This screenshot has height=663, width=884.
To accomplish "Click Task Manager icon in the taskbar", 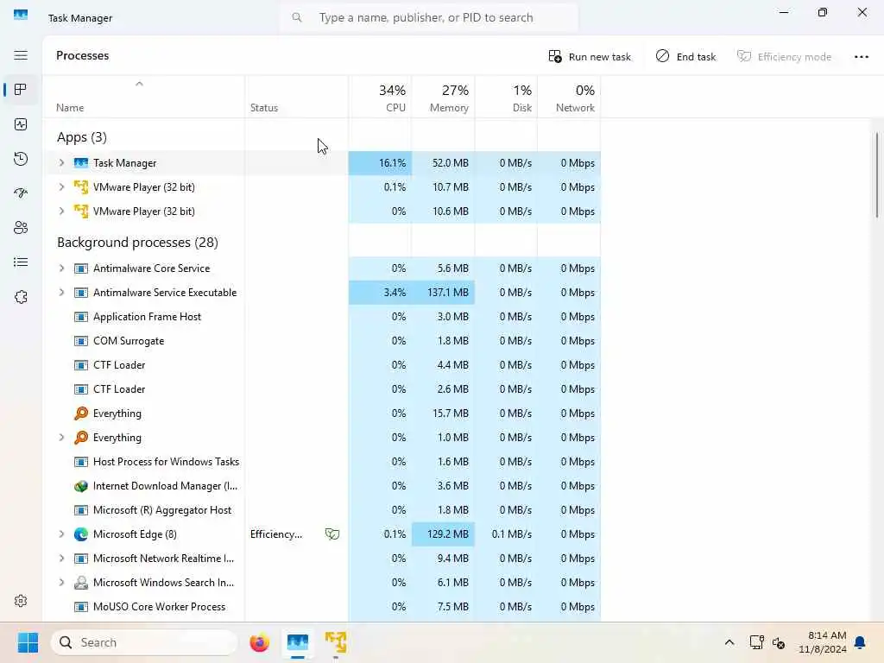I will [x=298, y=642].
